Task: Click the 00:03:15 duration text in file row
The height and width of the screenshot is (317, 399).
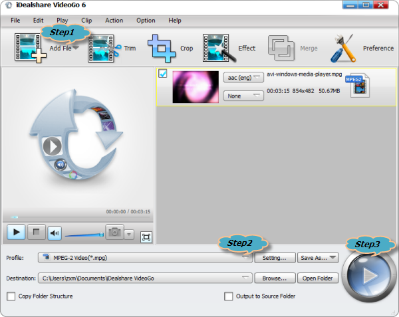Action: (x=278, y=91)
